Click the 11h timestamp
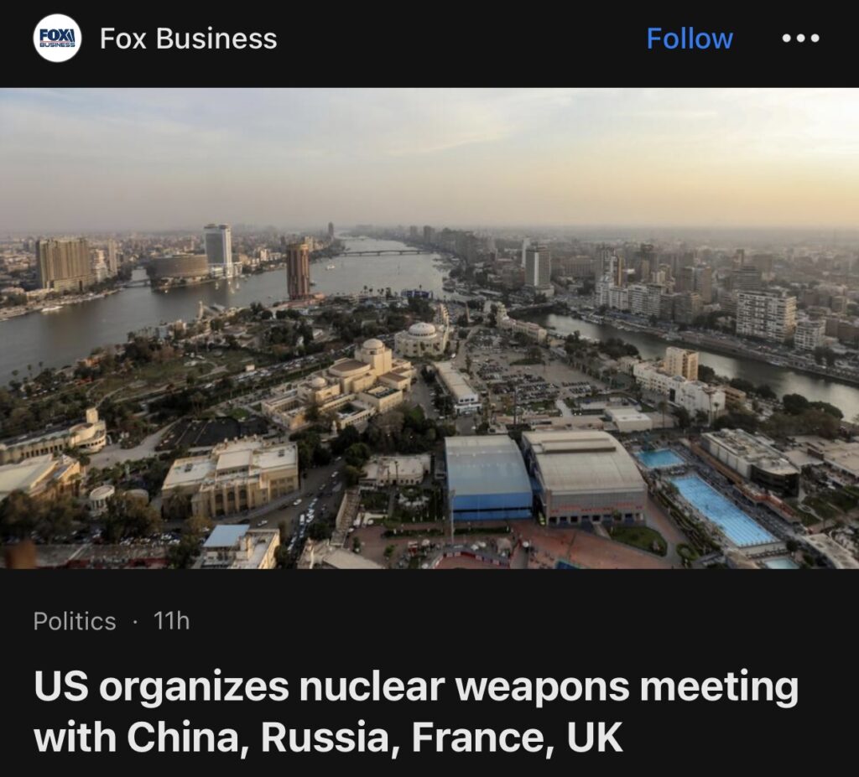Viewport: 859px width, 777px height. (x=171, y=621)
